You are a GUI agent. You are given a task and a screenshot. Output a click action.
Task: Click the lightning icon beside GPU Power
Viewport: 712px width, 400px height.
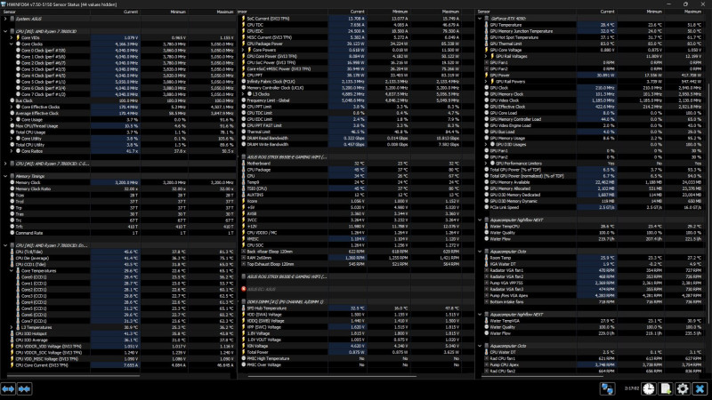coord(486,76)
